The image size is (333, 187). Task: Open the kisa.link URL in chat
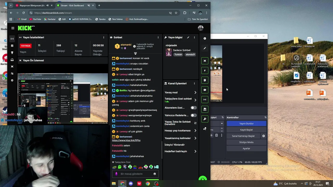(x=126, y=140)
